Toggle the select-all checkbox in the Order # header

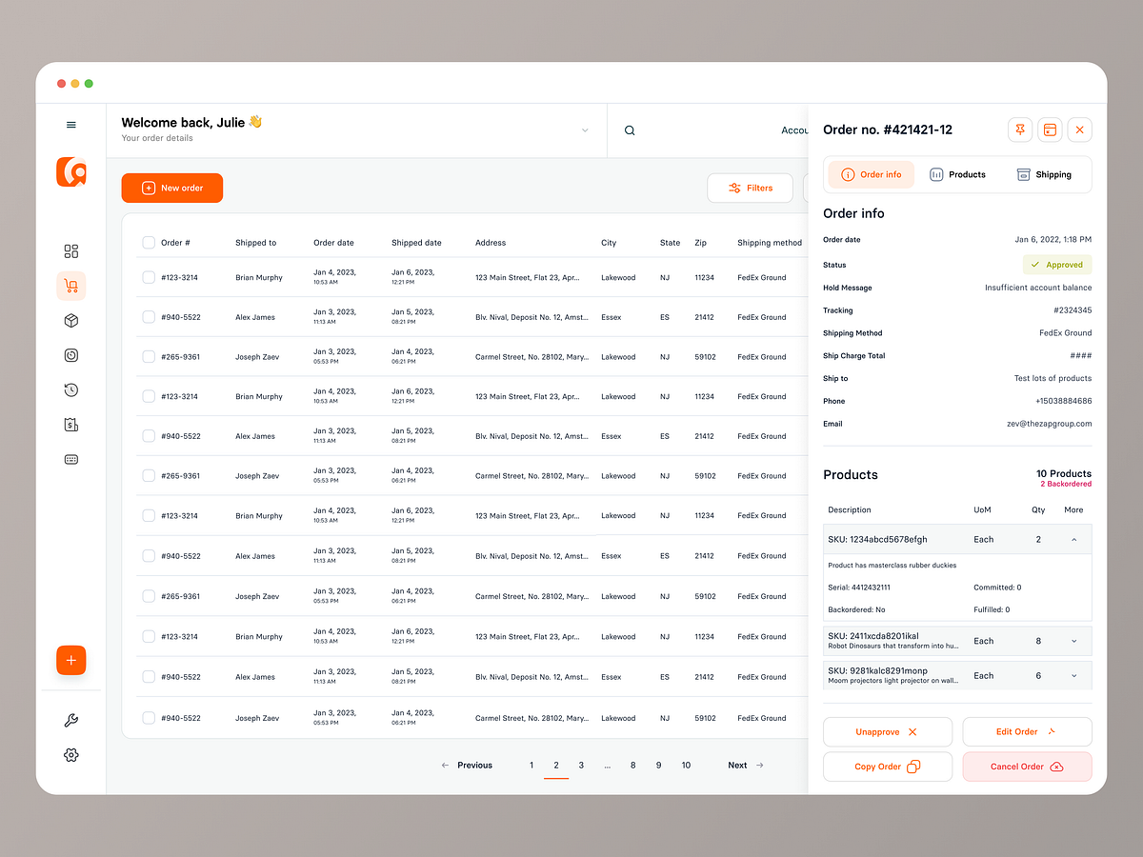click(x=148, y=242)
